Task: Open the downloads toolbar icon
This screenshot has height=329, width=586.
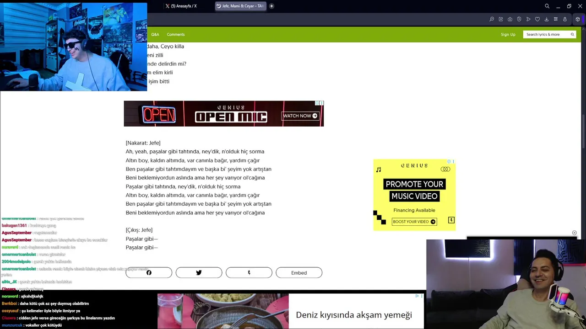Action: click(547, 19)
